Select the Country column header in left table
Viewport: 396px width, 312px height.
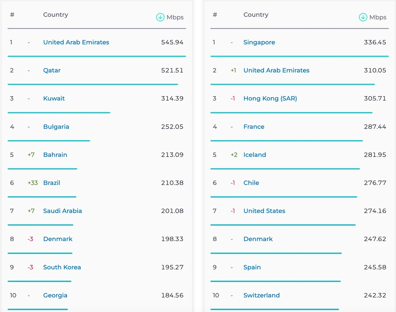pyautogui.click(x=55, y=15)
